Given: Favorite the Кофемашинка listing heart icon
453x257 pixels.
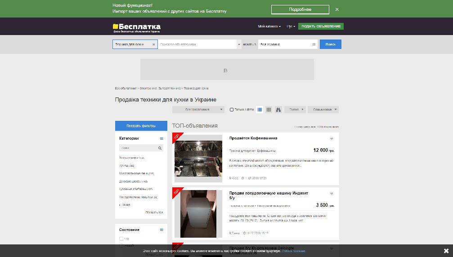Looking at the screenshot, I should [332, 139].
